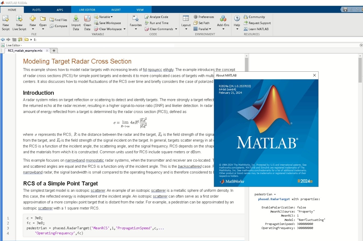The width and height of the screenshot is (363, 241).
Task: Click the Clear Commands icon
Action: pyautogui.click(x=147, y=29)
